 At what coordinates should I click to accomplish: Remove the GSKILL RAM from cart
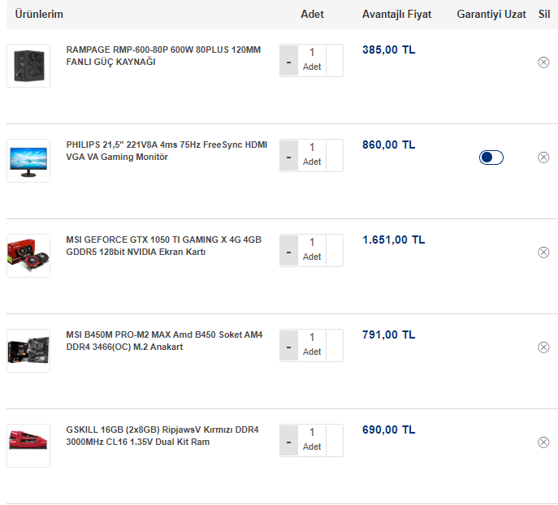pyautogui.click(x=543, y=442)
